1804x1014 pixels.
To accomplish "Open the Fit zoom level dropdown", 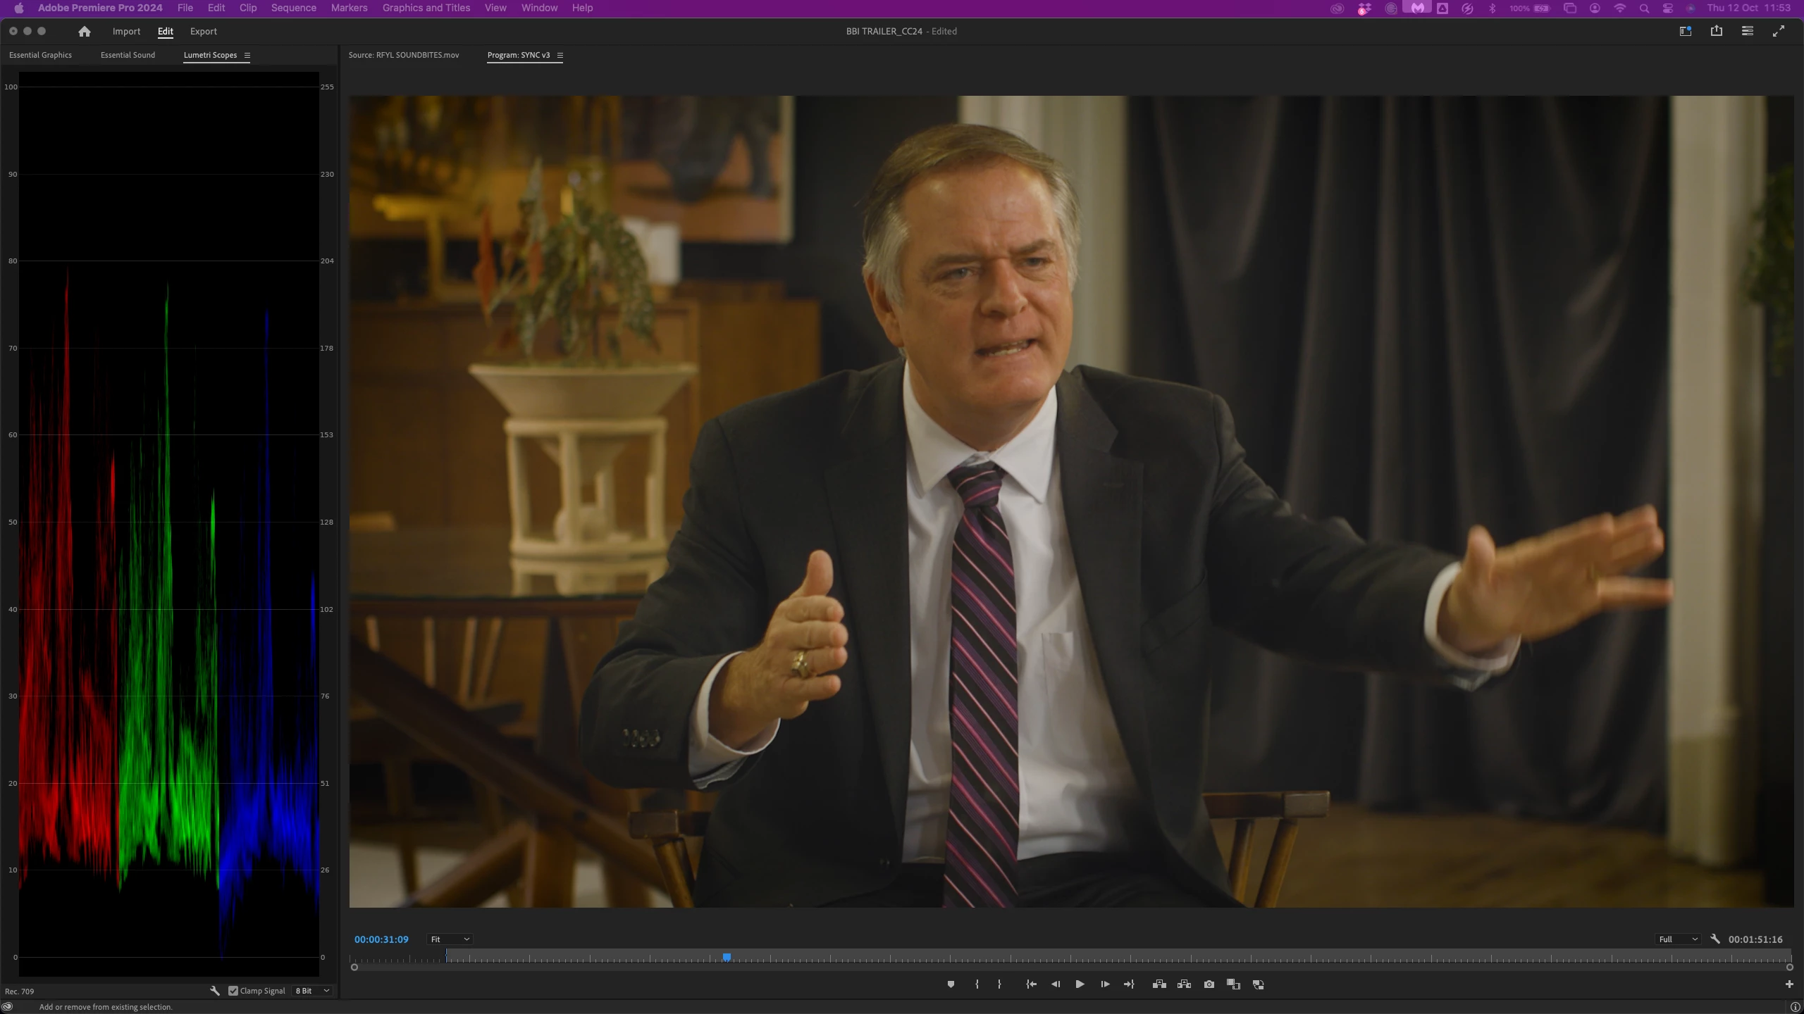I will click(x=450, y=939).
